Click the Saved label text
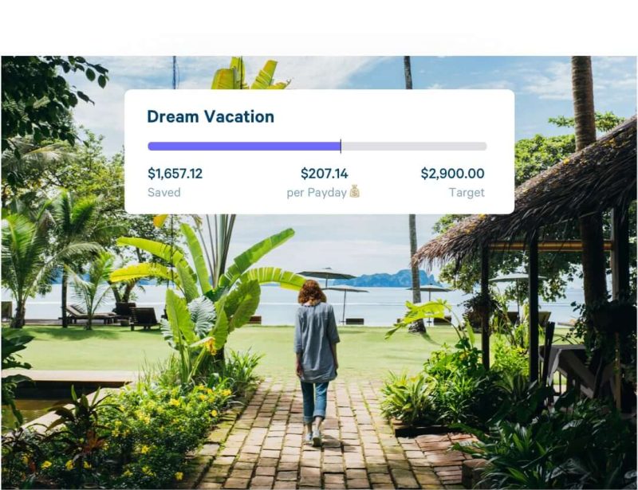Viewport: 638px width, 490px height. (x=164, y=192)
